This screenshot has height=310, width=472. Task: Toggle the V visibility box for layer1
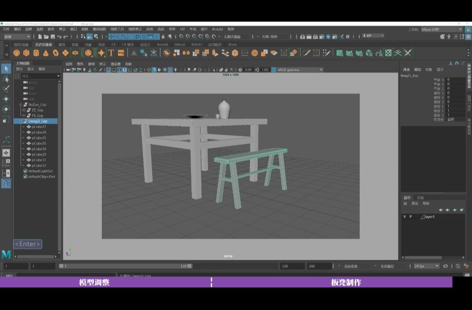click(404, 217)
